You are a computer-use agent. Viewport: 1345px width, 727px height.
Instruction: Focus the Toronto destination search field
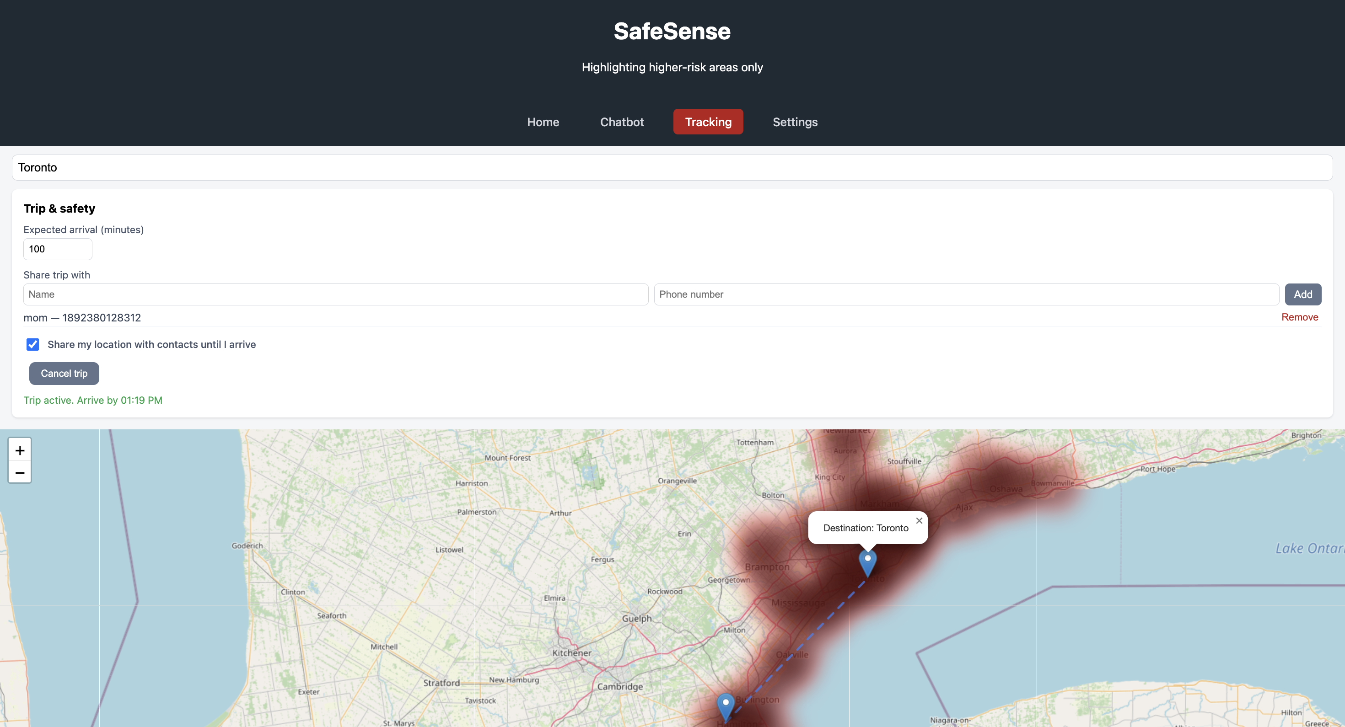pyautogui.click(x=672, y=167)
